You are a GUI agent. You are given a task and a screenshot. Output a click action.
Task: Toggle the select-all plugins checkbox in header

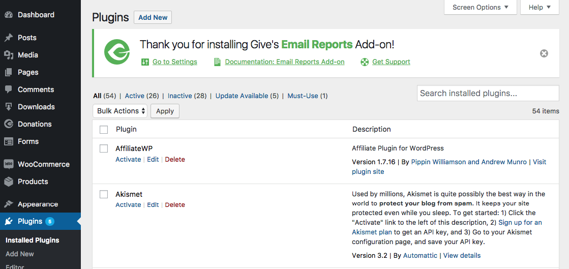104,130
